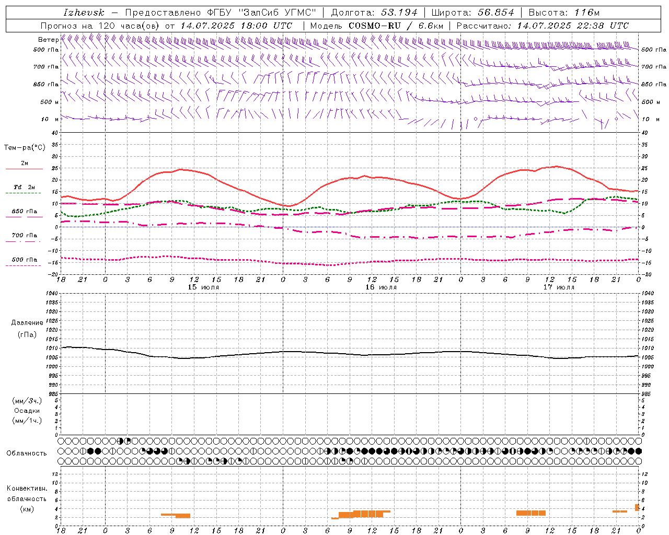Click the thin orange convective bar near 21h, 17 июля
Screen dimensions: 669x535
[620, 511]
